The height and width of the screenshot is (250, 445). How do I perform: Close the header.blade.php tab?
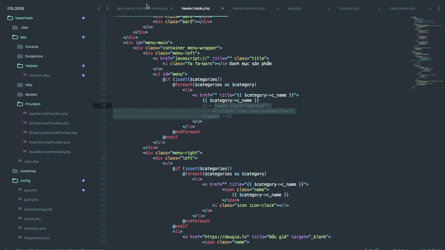(222, 8)
